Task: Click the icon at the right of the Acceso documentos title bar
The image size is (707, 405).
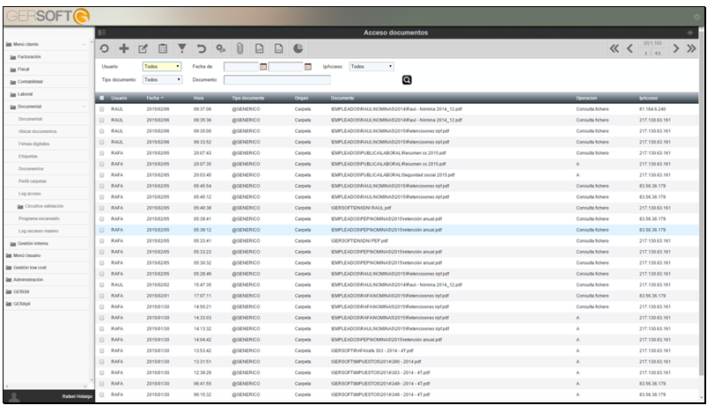Action: 690,33
